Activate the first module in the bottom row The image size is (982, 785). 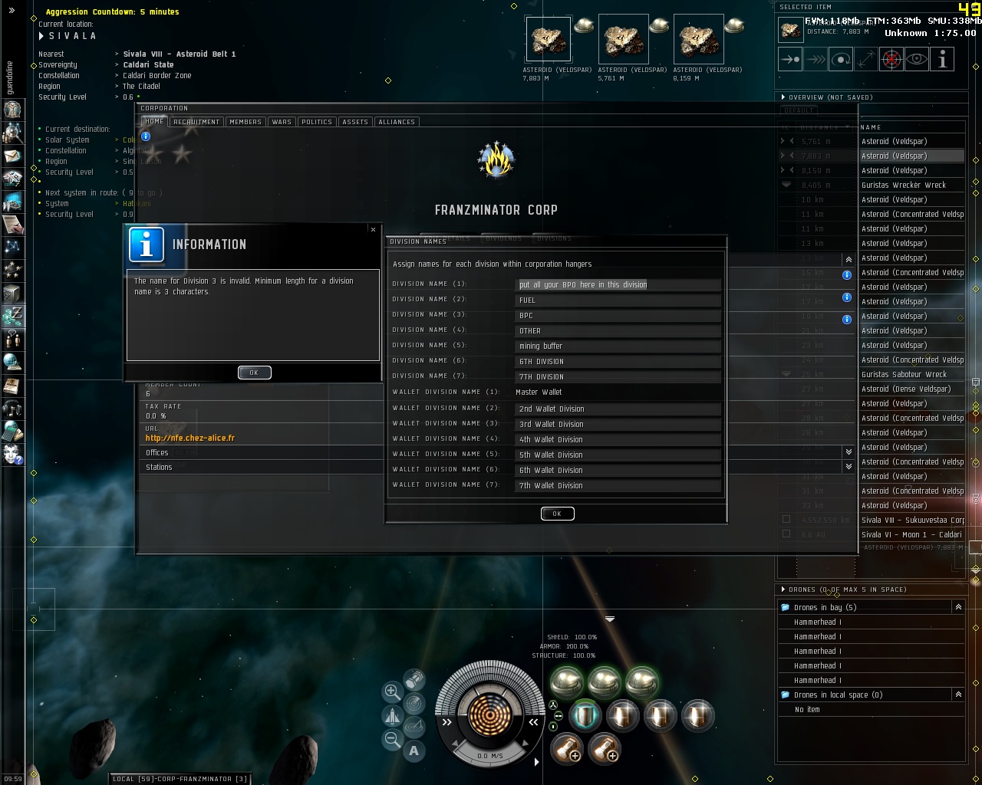567,749
